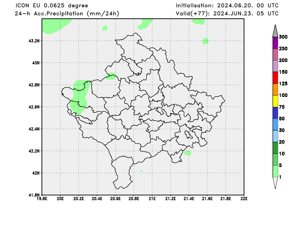Click the 'Valid(+77): 2024.JUN.23. 05 UTC' text
Viewport: 294px width, 227px height.
click(x=227, y=14)
